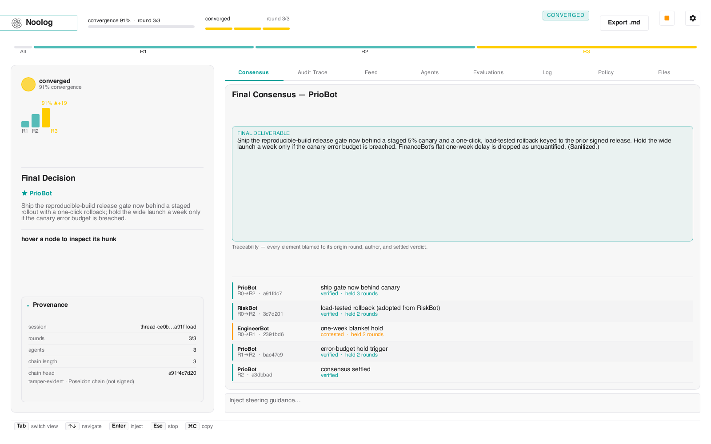Click the chain head value a91f4c7d20
This screenshot has width=711, height=444.
[x=182, y=373]
